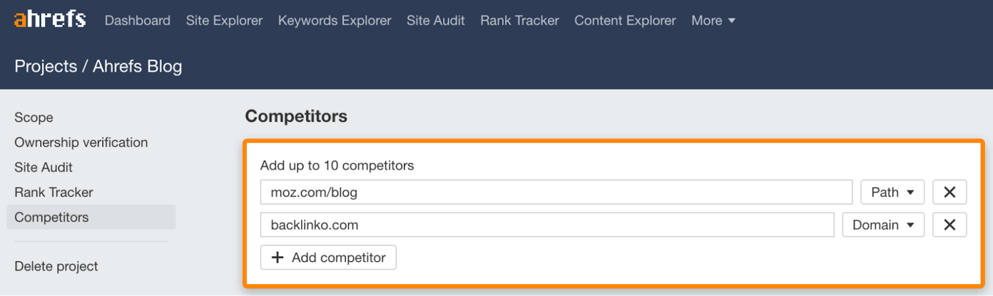This screenshot has width=993, height=296.
Task: Remove the backlinko.com competitor
Action: click(x=949, y=225)
